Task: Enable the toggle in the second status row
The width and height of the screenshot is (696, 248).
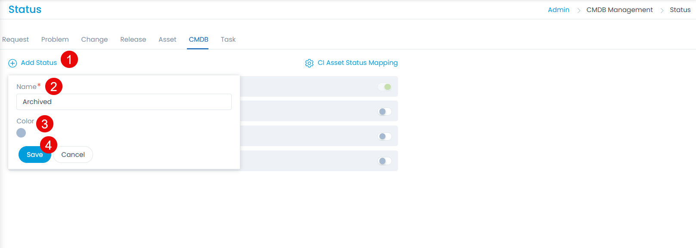Action: click(385, 112)
